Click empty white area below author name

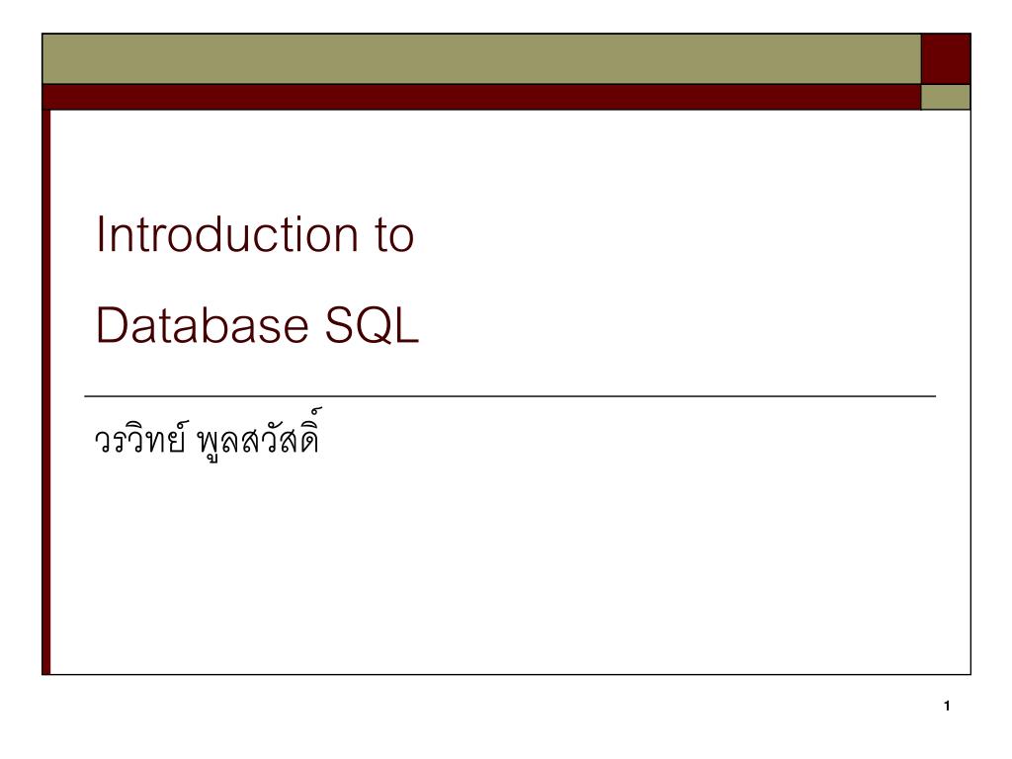click(x=510, y=568)
